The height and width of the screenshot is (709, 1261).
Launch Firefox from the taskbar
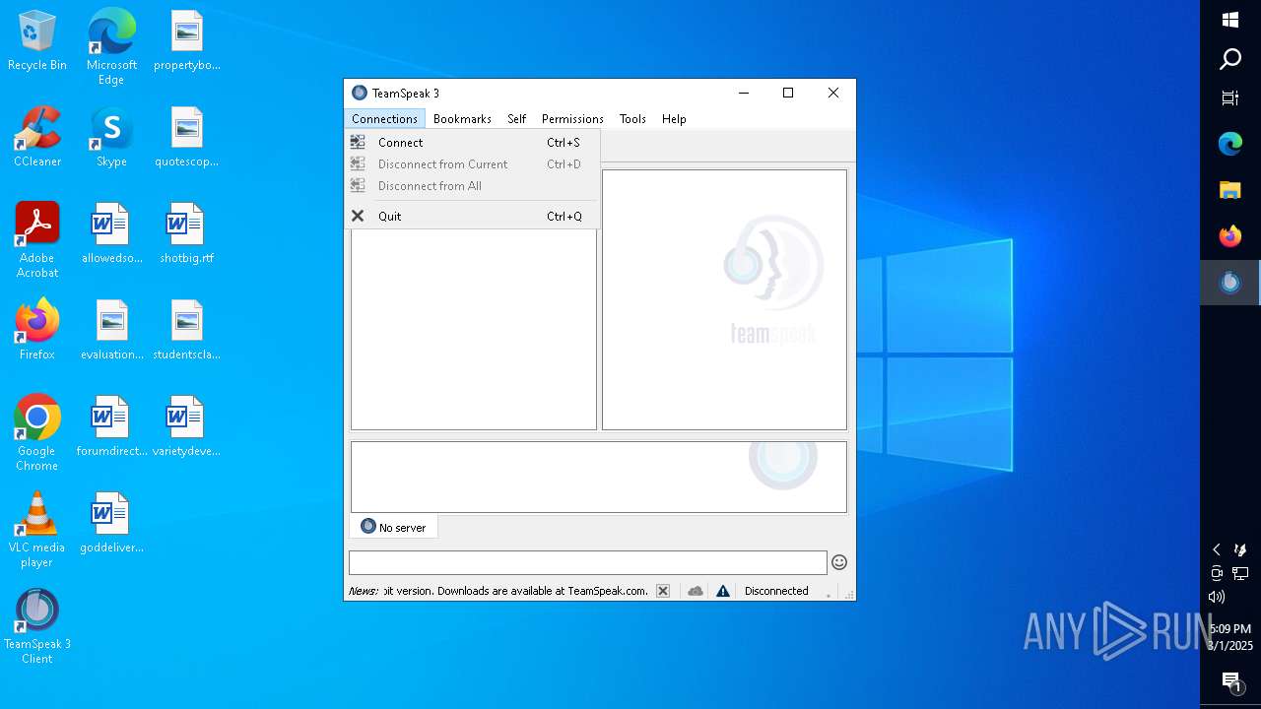1230,236
